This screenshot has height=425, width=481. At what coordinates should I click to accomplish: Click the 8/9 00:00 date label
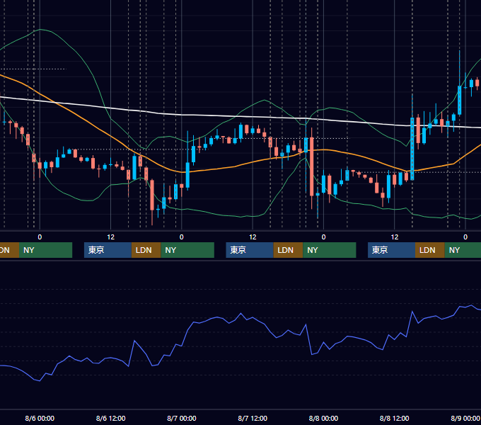(465, 418)
